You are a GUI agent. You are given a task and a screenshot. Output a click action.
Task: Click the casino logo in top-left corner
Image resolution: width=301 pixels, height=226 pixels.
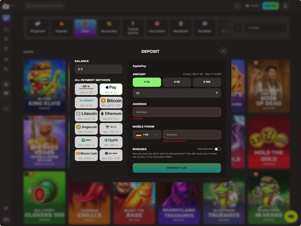pos(6,6)
